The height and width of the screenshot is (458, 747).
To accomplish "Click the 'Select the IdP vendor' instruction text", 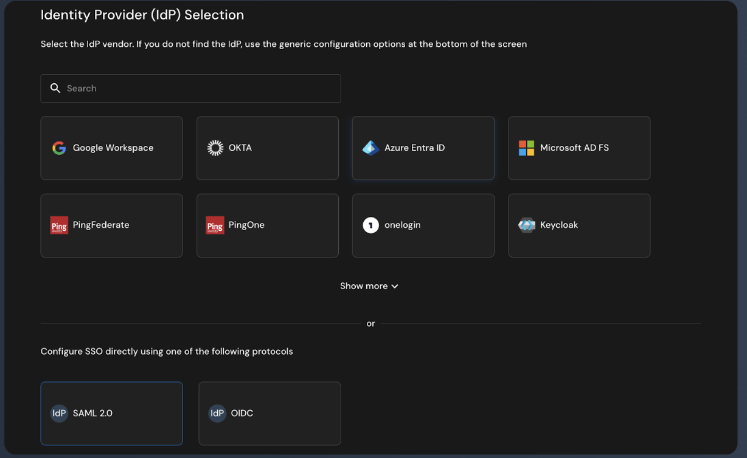I will pyautogui.click(x=283, y=44).
